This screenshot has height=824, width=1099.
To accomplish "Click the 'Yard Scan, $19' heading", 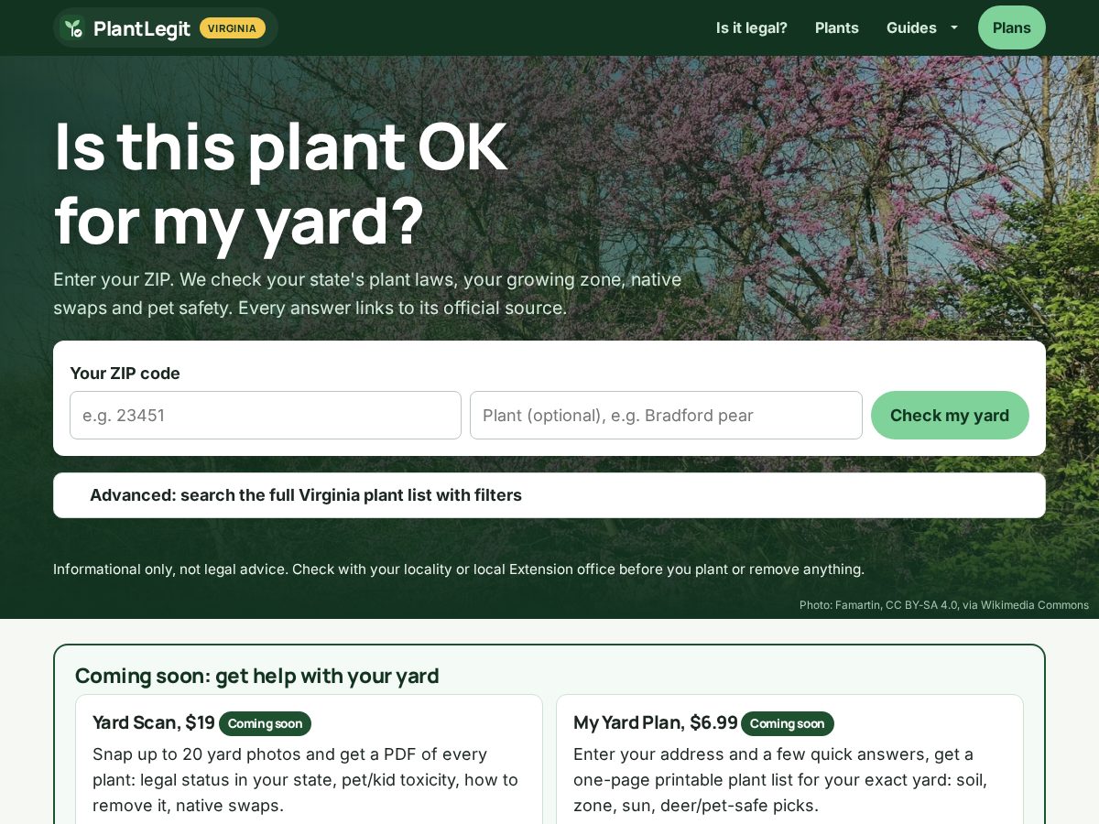I will pyautogui.click(x=154, y=722).
